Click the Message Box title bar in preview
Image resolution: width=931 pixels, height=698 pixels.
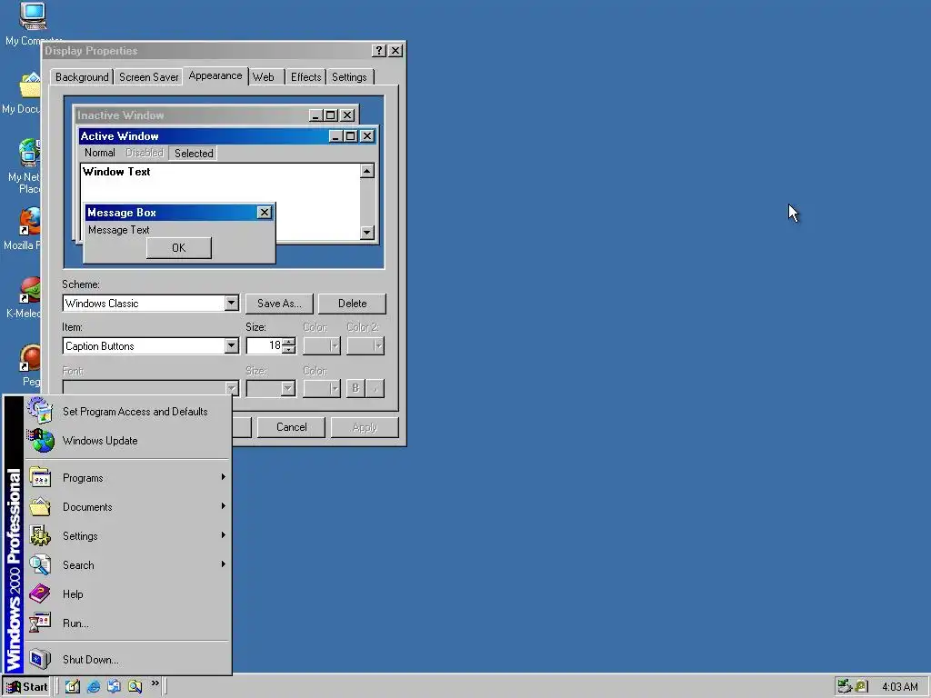179,213
